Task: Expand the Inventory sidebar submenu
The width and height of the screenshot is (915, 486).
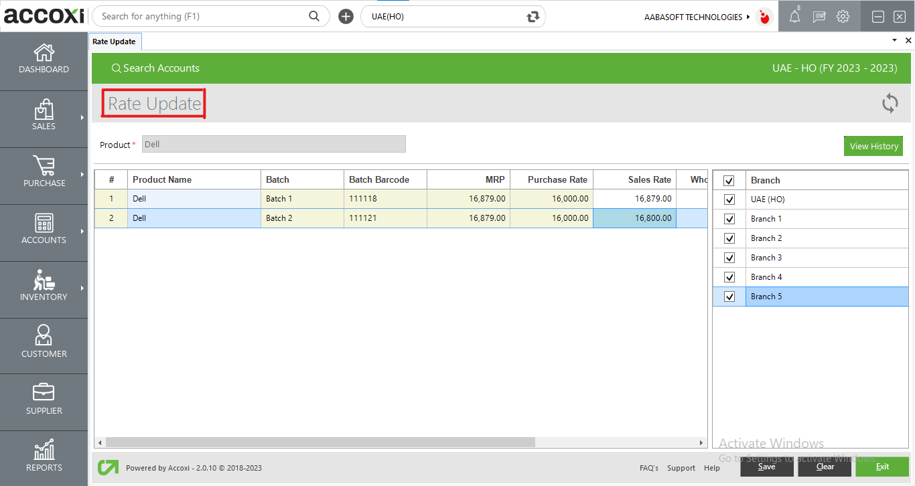Action: [x=82, y=289]
